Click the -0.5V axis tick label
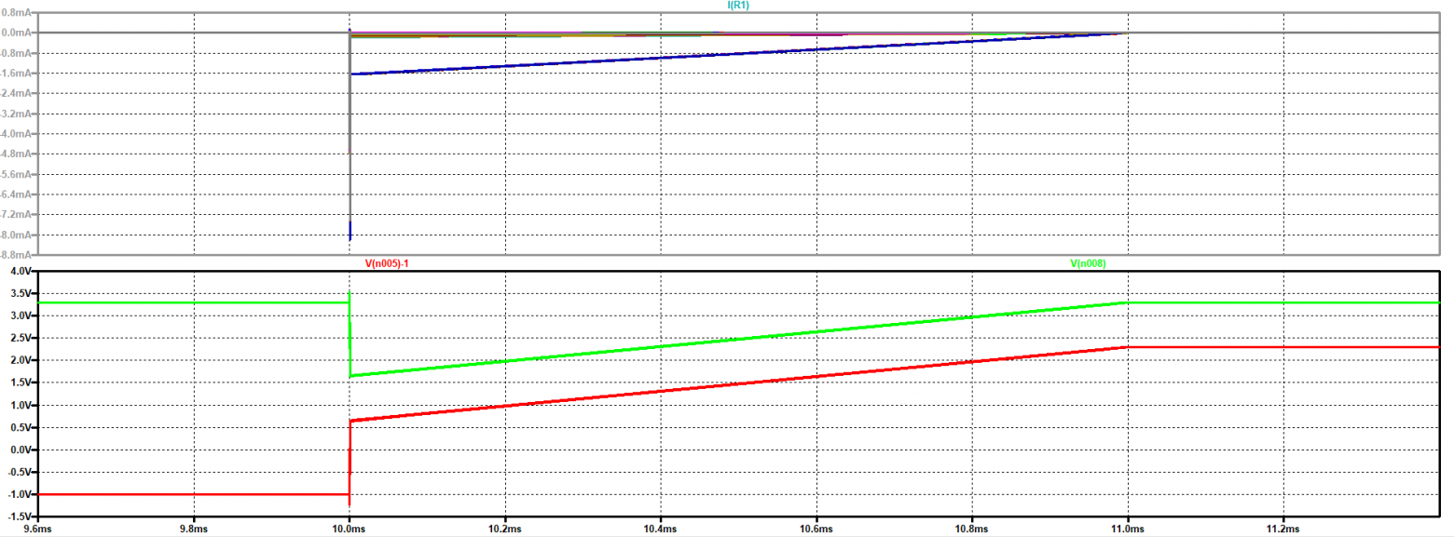 [19, 472]
